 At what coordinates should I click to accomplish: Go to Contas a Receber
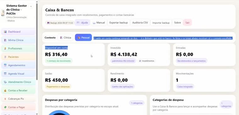coord(19,90)
